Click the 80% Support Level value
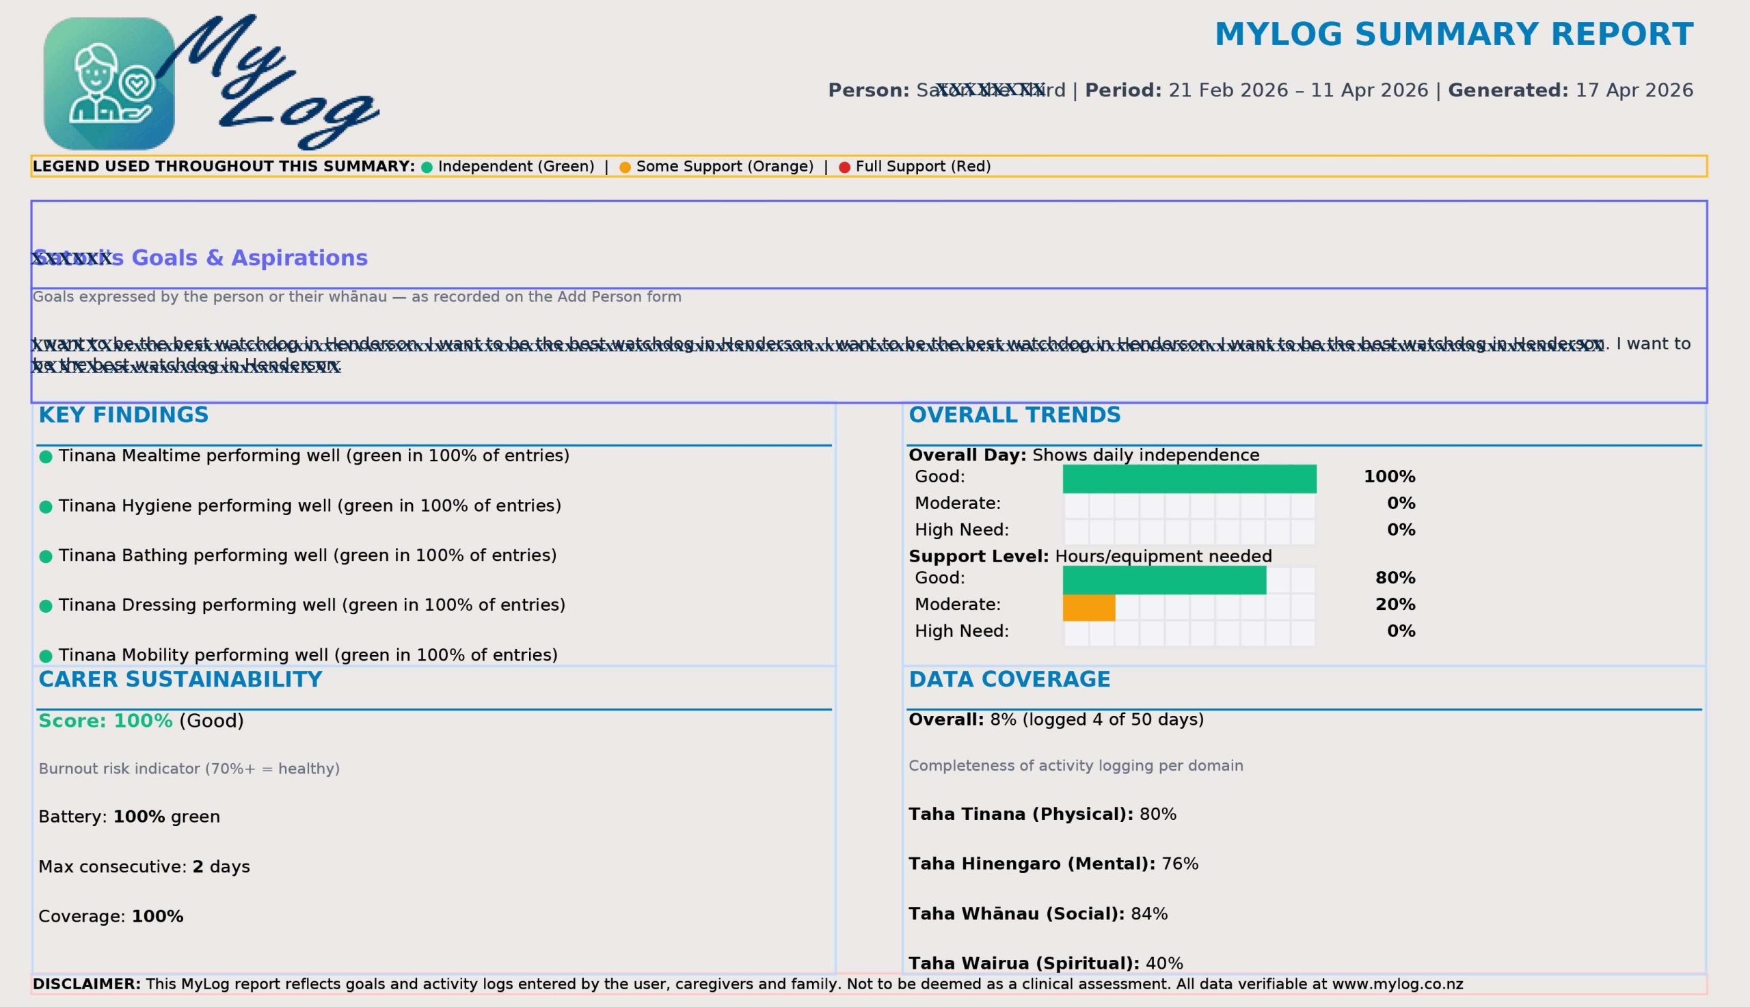Image resolution: width=1750 pixels, height=1007 pixels. [1396, 578]
